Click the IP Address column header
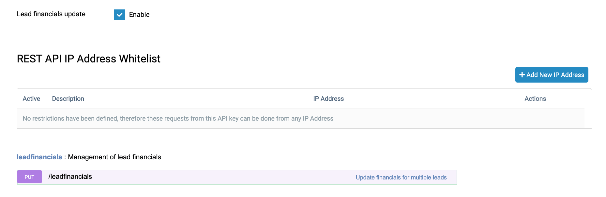This screenshot has height=197, width=606. click(x=328, y=99)
